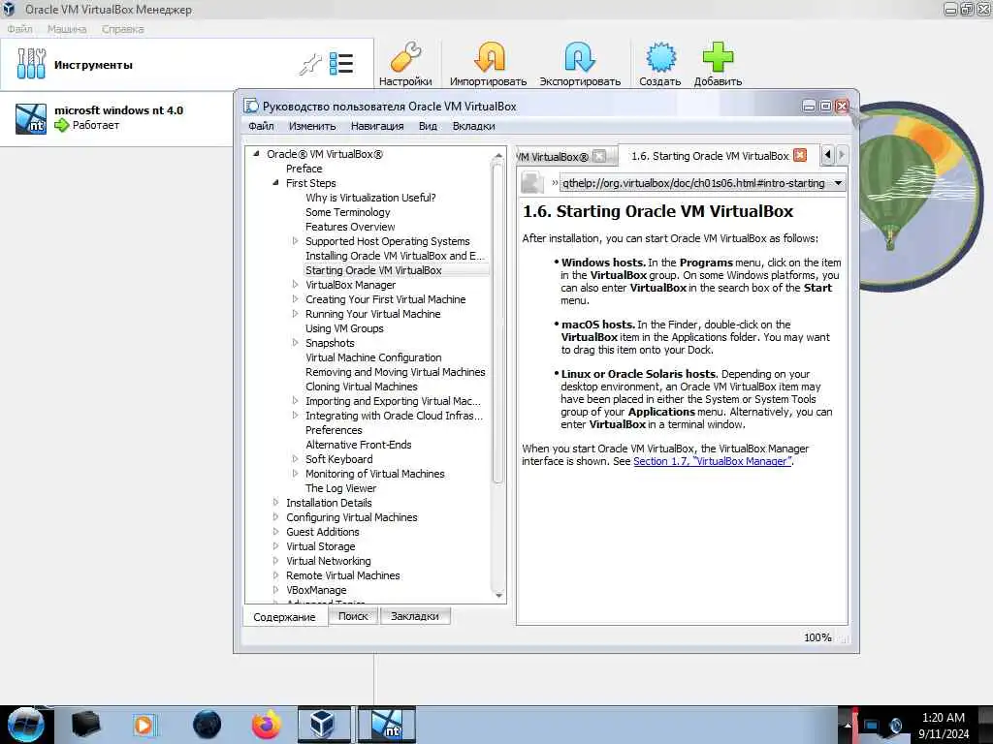
Task: Open Using VM Groups topic
Action: [x=344, y=328]
